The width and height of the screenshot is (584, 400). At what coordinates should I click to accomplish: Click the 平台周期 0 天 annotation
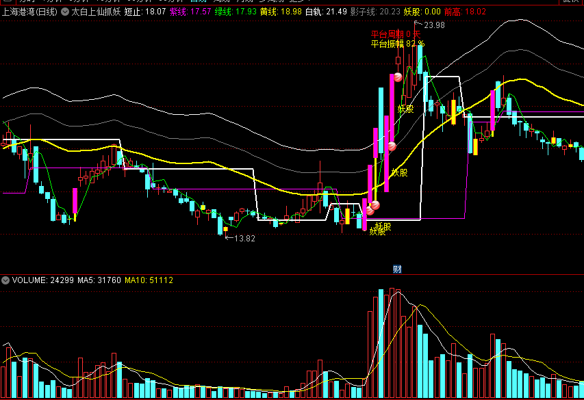tap(396, 35)
